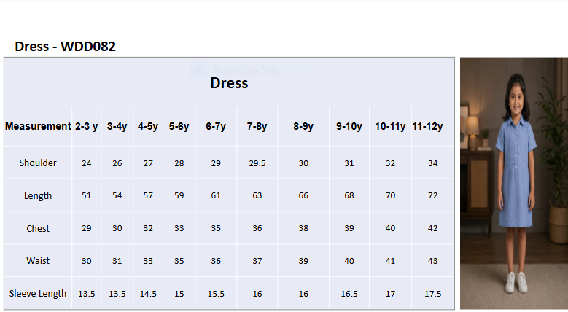Click the faded Rectangular Snip label
The image size is (568, 312).
coord(246,69)
